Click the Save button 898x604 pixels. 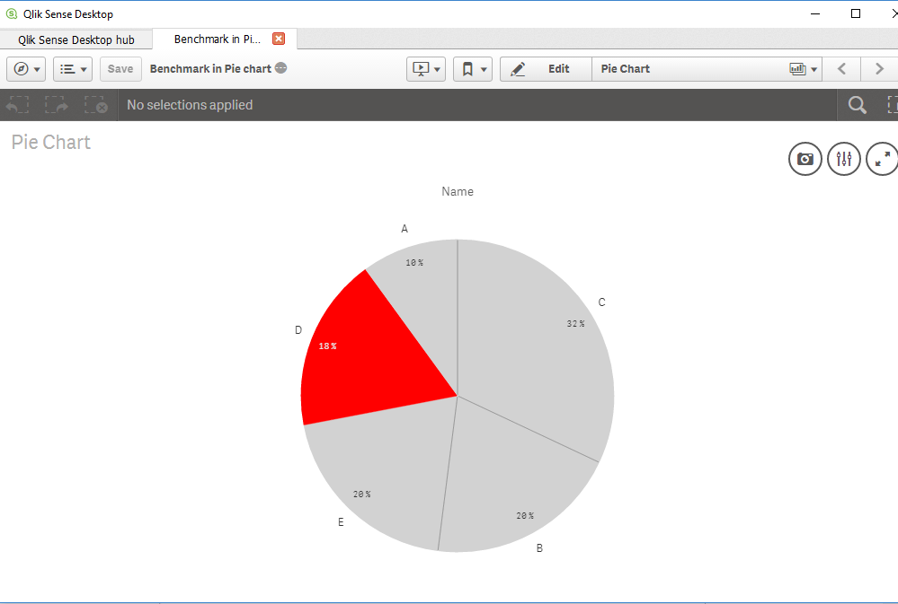tap(120, 68)
